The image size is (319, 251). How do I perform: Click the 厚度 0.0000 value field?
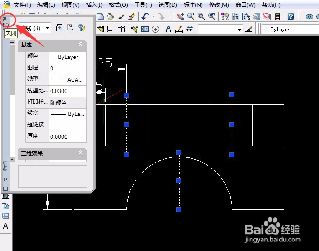point(67,137)
